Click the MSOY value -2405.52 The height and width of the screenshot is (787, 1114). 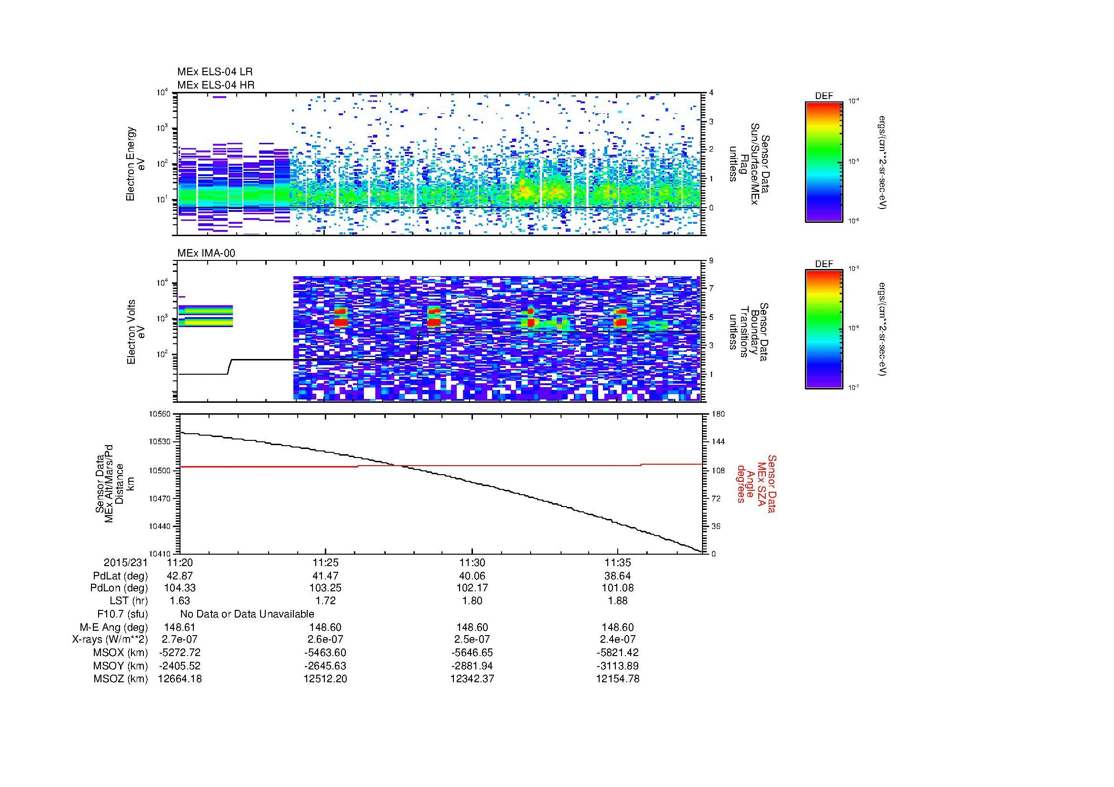pyautogui.click(x=180, y=666)
